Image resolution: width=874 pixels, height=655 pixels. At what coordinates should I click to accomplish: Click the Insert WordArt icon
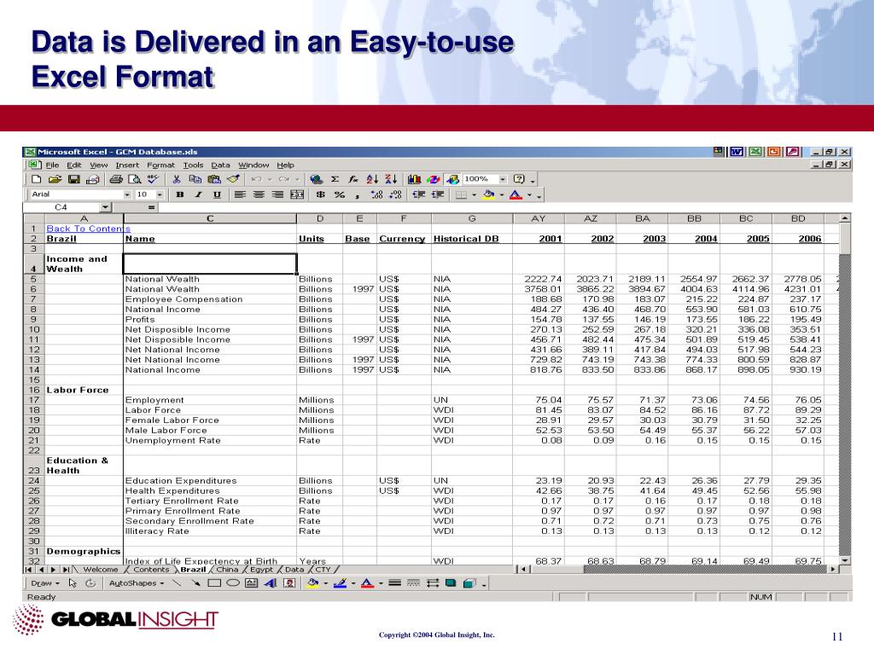[x=271, y=583]
